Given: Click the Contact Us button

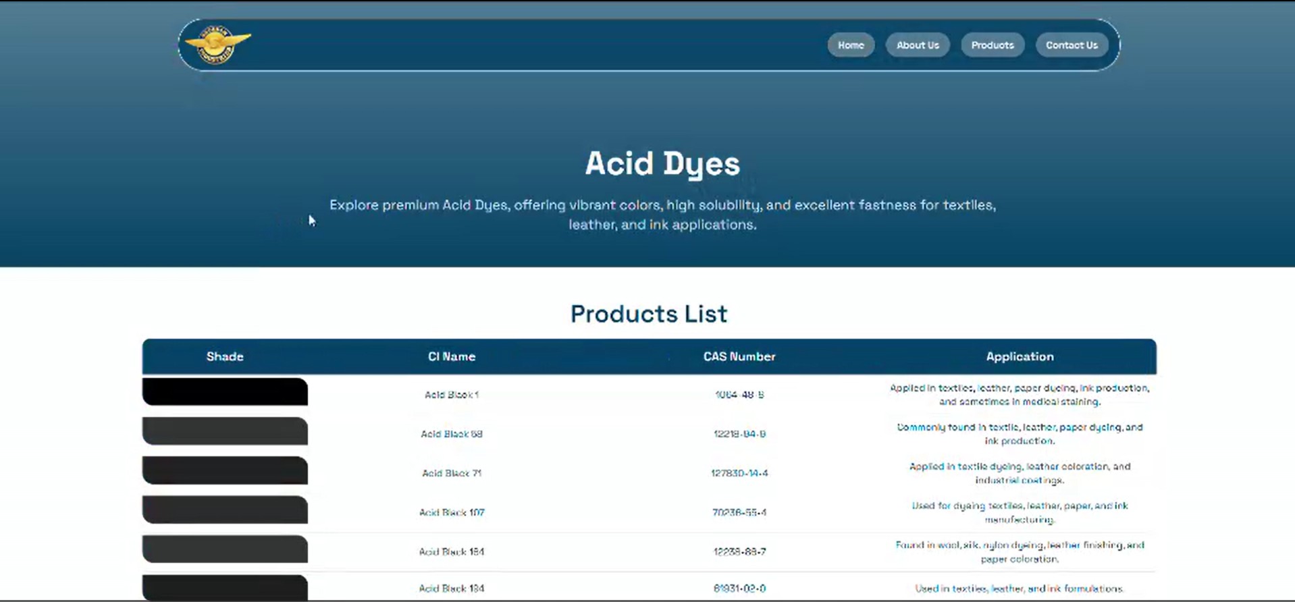Looking at the screenshot, I should pos(1072,45).
